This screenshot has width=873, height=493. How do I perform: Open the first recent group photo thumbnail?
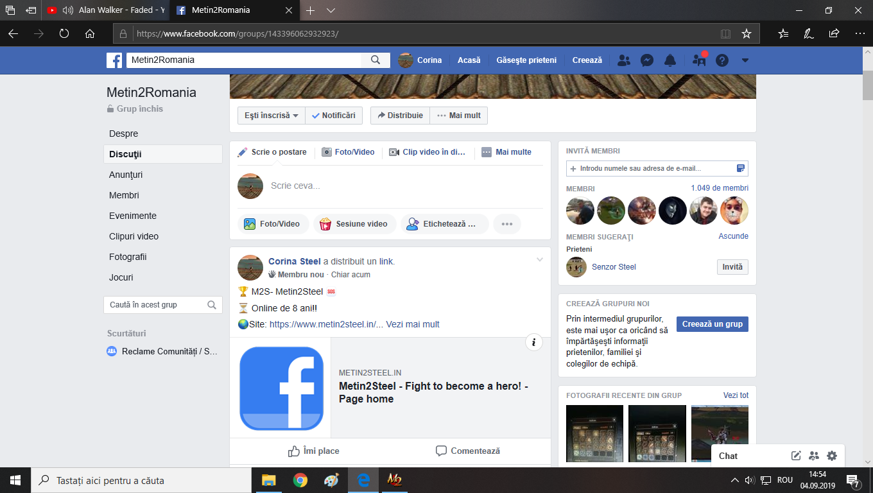(594, 433)
